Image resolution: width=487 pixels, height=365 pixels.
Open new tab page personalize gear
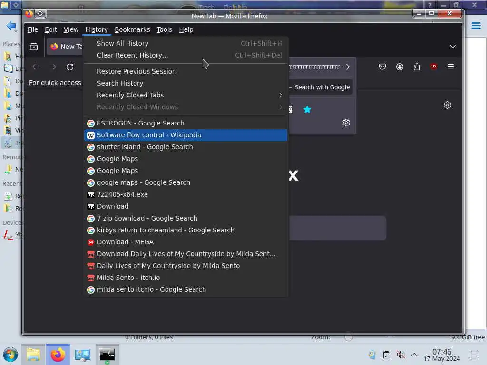[x=447, y=105]
